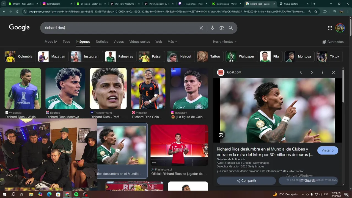Open the Google apps grid

coord(330,28)
